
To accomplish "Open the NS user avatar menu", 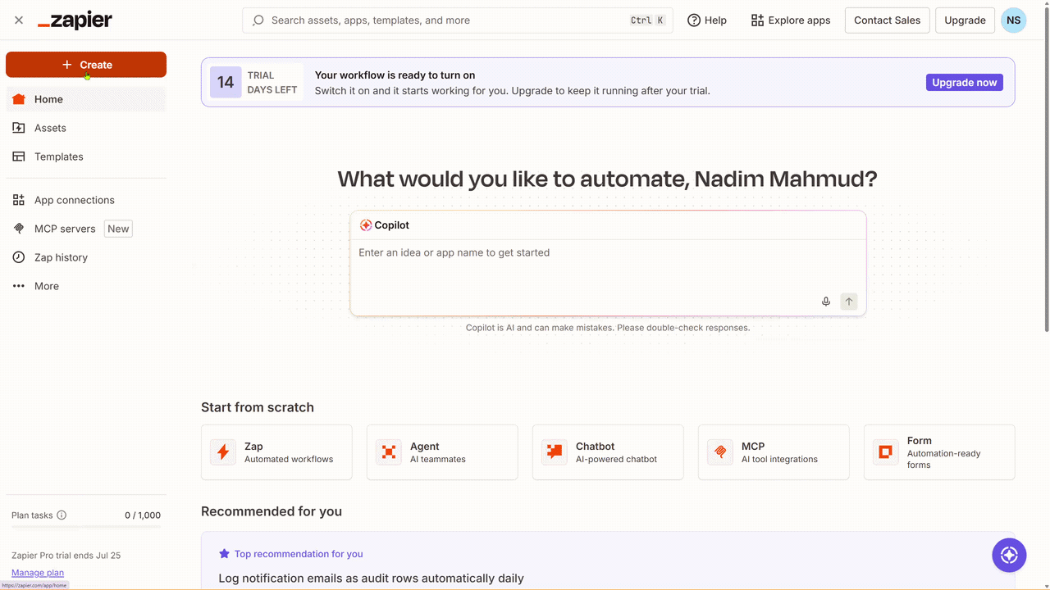I will click(1014, 20).
